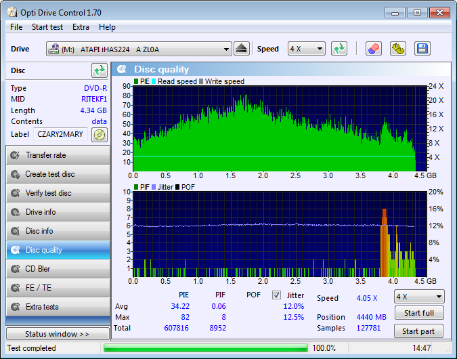Screen dimensions: 457x359
Task: Click the FE / TE icon
Action: [x=15, y=288]
